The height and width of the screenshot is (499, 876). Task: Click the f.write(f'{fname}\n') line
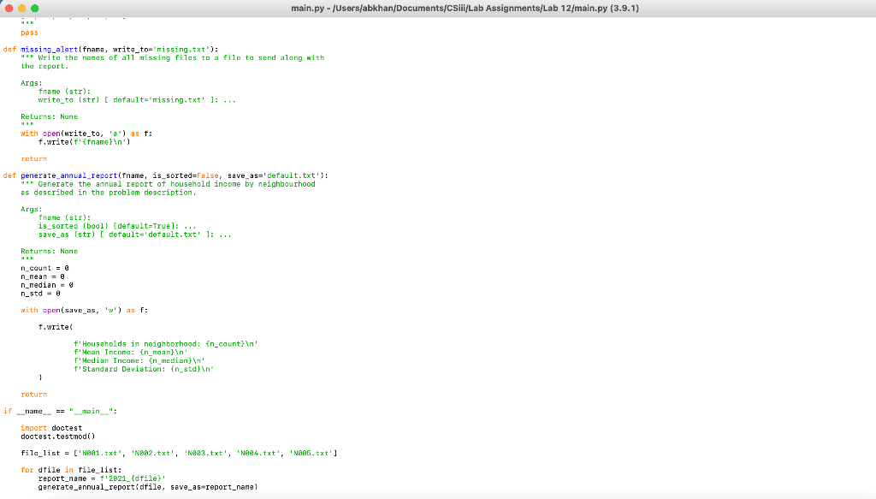(x=85, y=142)
